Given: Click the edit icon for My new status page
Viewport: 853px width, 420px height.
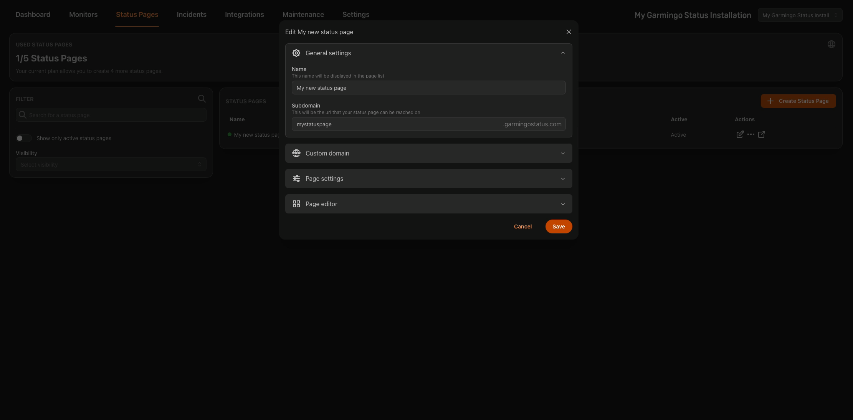Looking at the screenshot, I should tap(740, 134).
